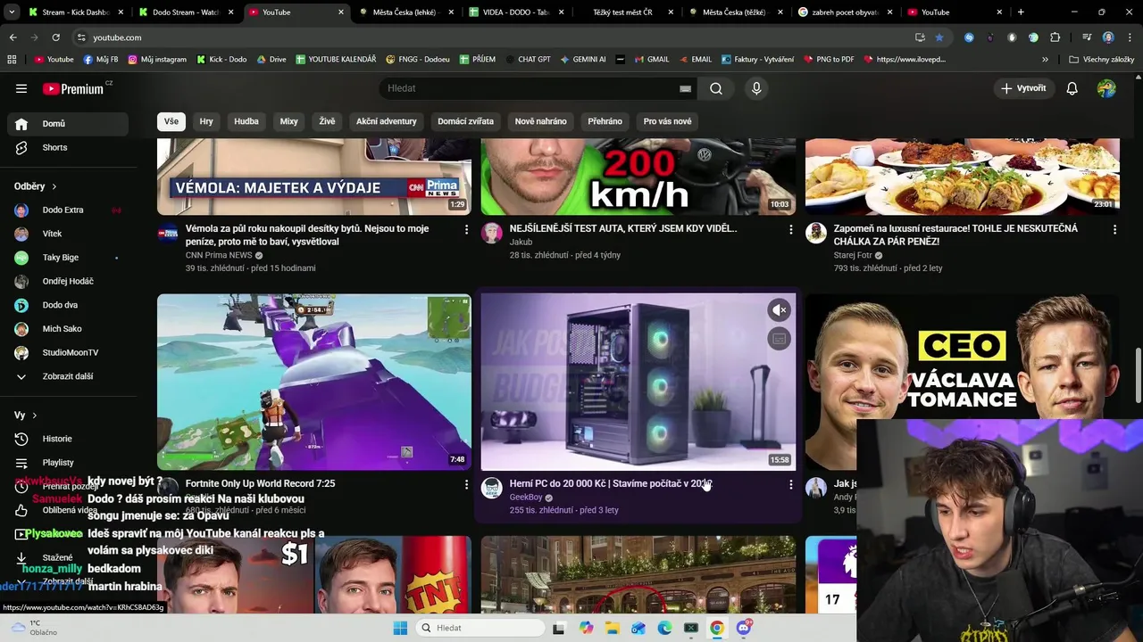Viewport: 1143px width, 642px height.
Task: Expand the Odběry section arrow
Action: pos(54,186)
